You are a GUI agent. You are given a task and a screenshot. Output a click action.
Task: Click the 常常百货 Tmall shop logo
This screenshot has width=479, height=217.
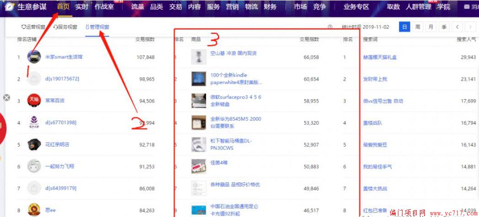[33, 101]
